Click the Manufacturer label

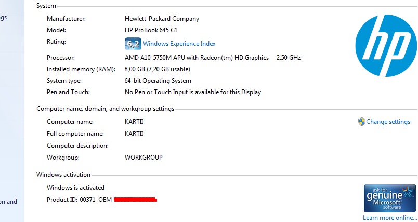click(x=66, y=19)
